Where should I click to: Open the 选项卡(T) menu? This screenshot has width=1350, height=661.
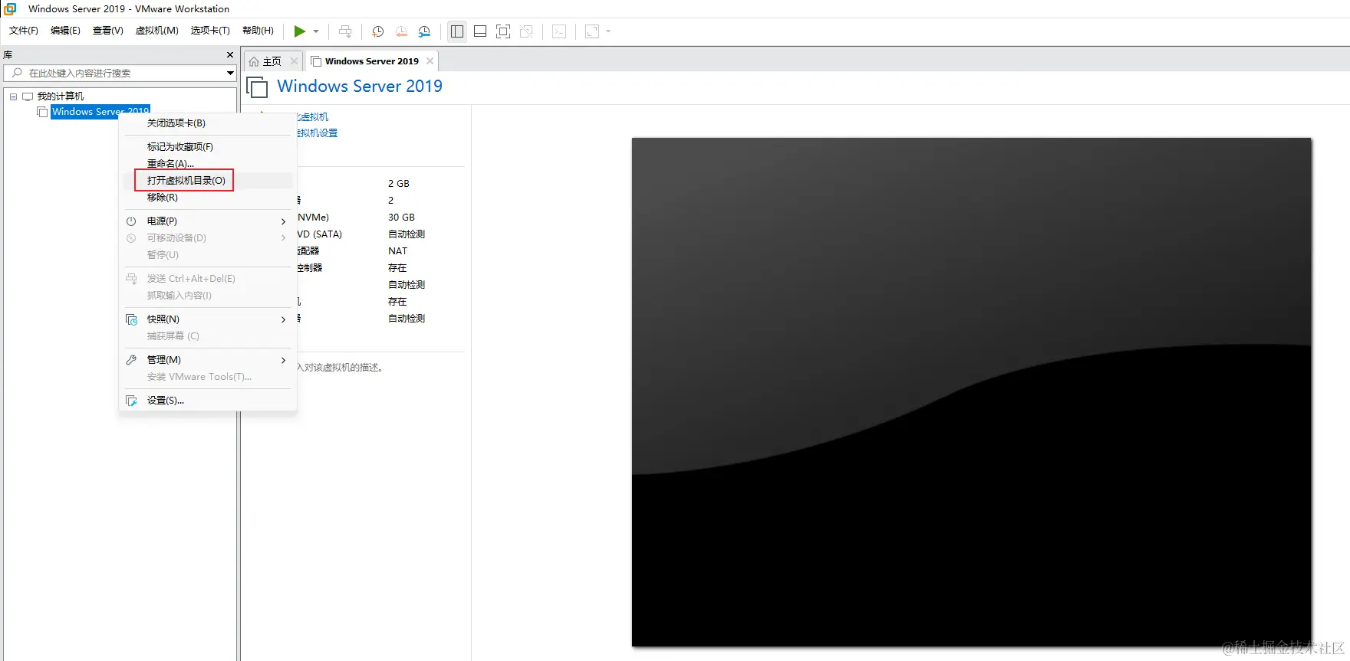[210, 31]
